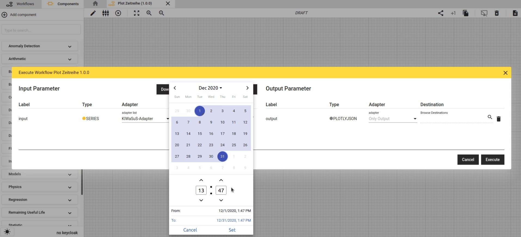Click the hour input field showing 13
Screen dimensions: 521x237
(x=201, y=190)
